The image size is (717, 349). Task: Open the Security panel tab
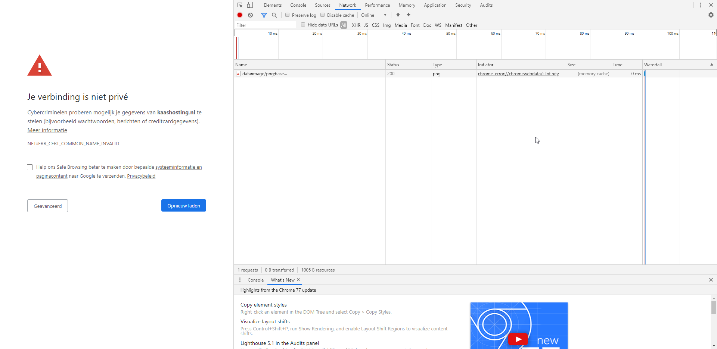click(463, 5)
